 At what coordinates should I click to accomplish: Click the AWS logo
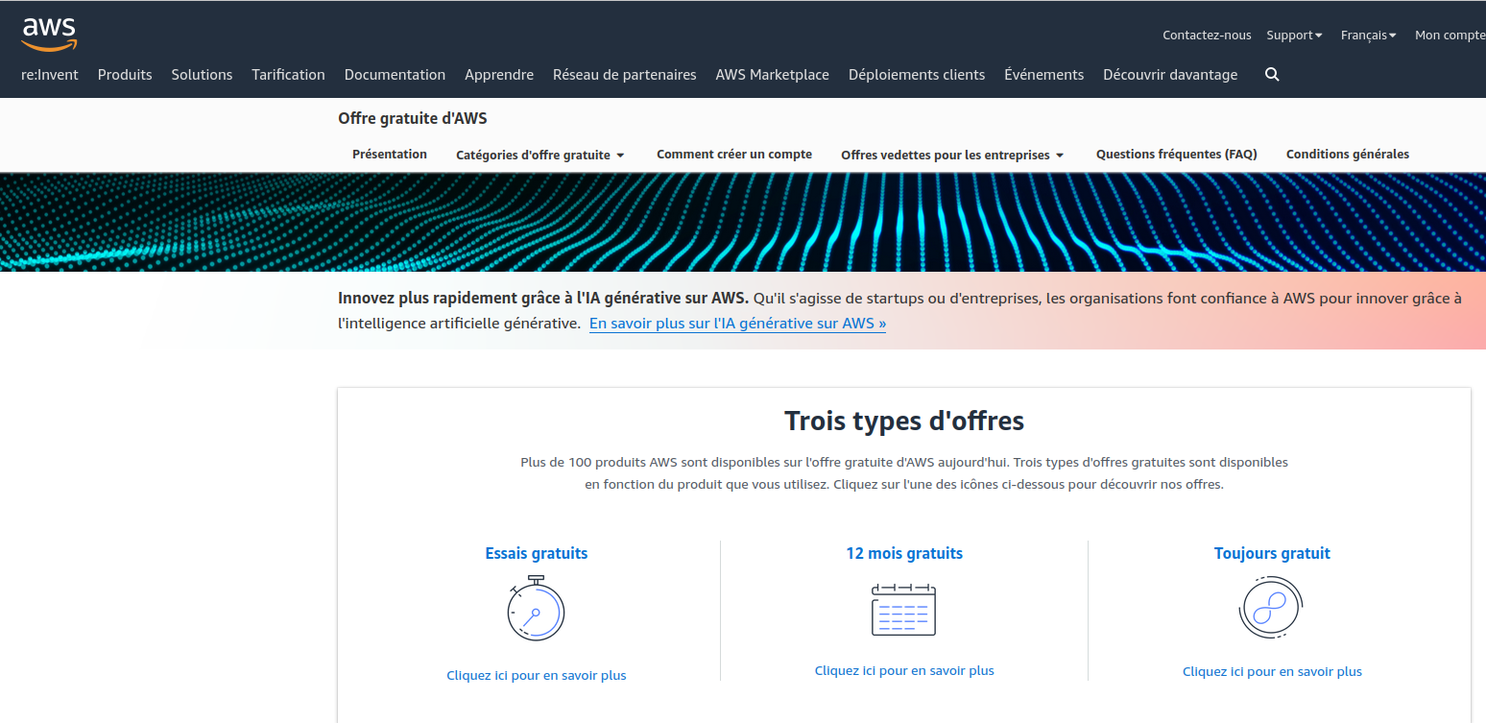[49, 34]
